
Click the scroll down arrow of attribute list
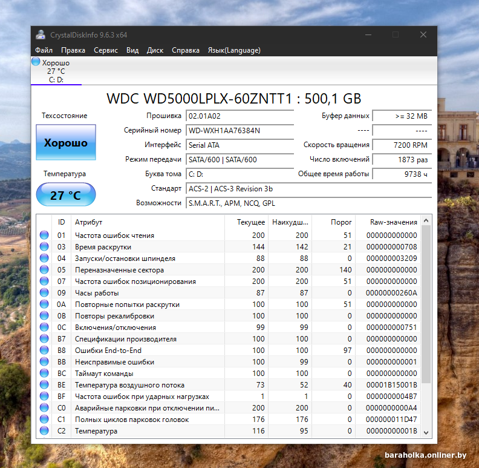click(x=426, y=432)
